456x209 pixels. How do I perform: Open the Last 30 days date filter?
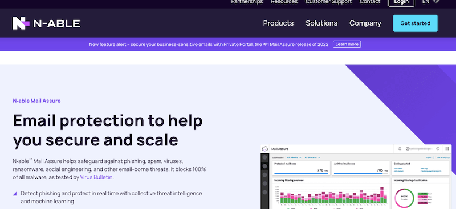[x=443, y=158]
